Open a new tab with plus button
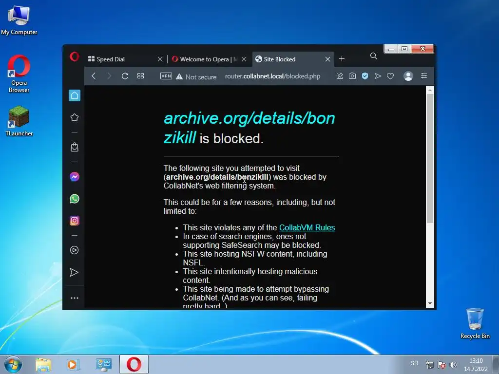The image size is (499, 374). pos(342,59)
